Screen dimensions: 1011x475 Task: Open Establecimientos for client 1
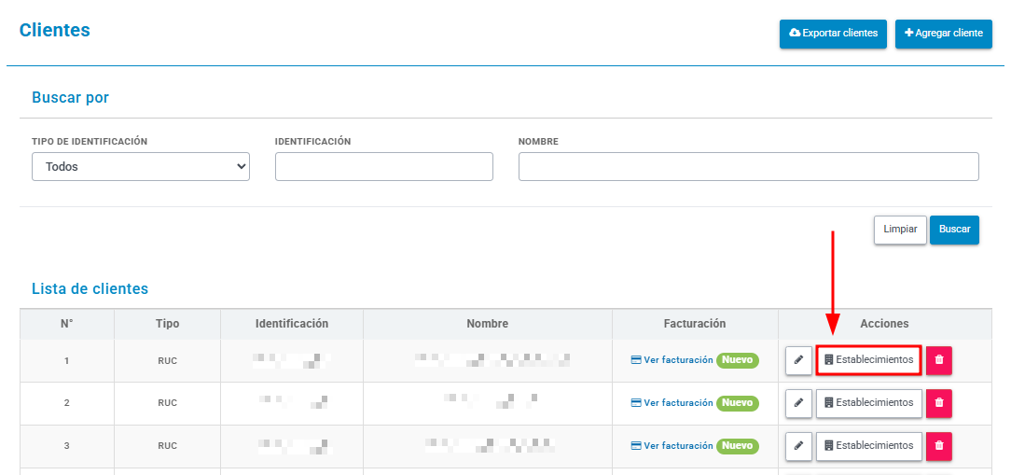tap(868, 360)
